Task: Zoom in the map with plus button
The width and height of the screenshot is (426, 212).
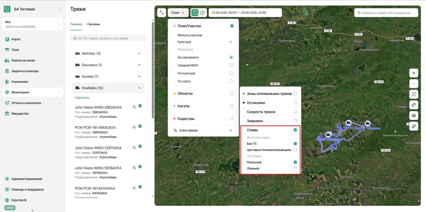Action: click(x=414, y=73)
